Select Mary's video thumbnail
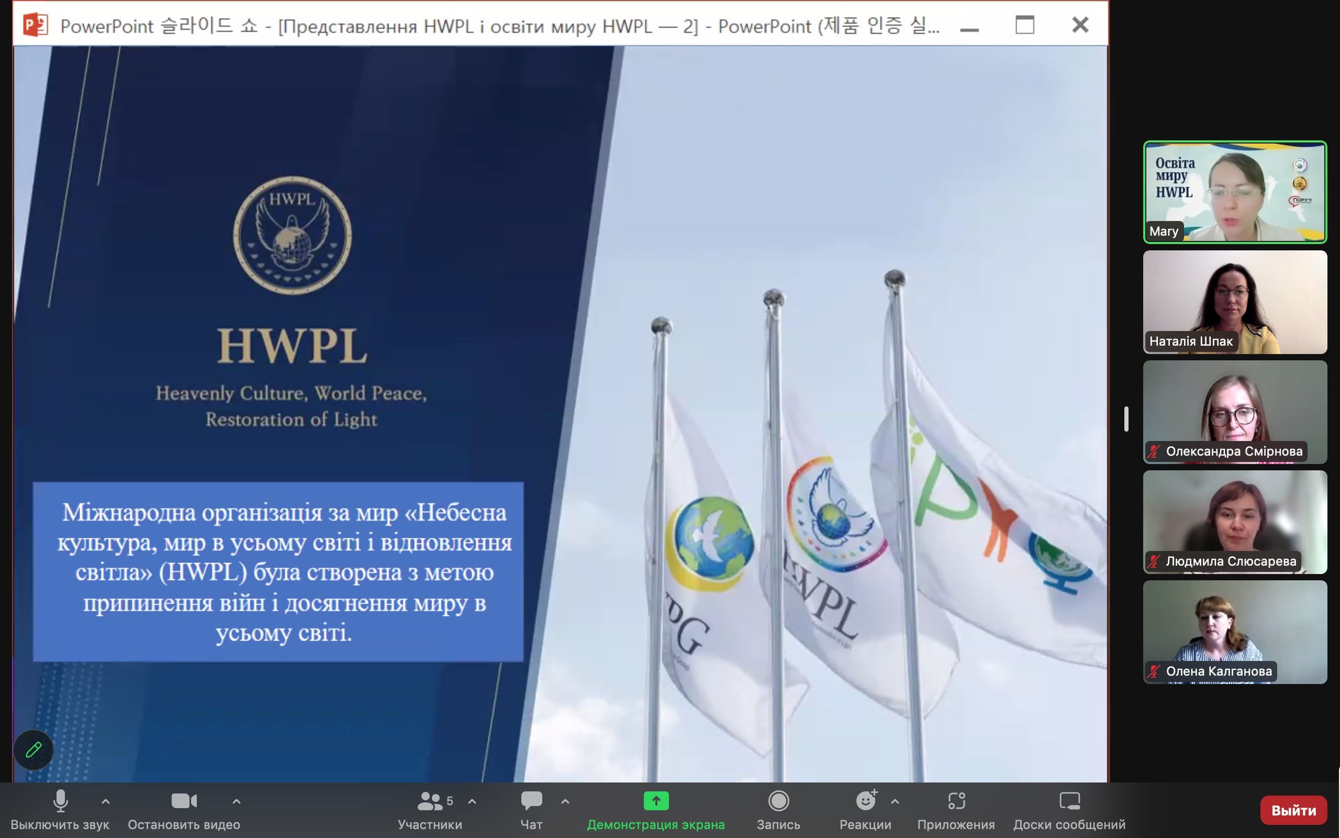This screenshot has height=838, width=1340. coord(1235,192)
